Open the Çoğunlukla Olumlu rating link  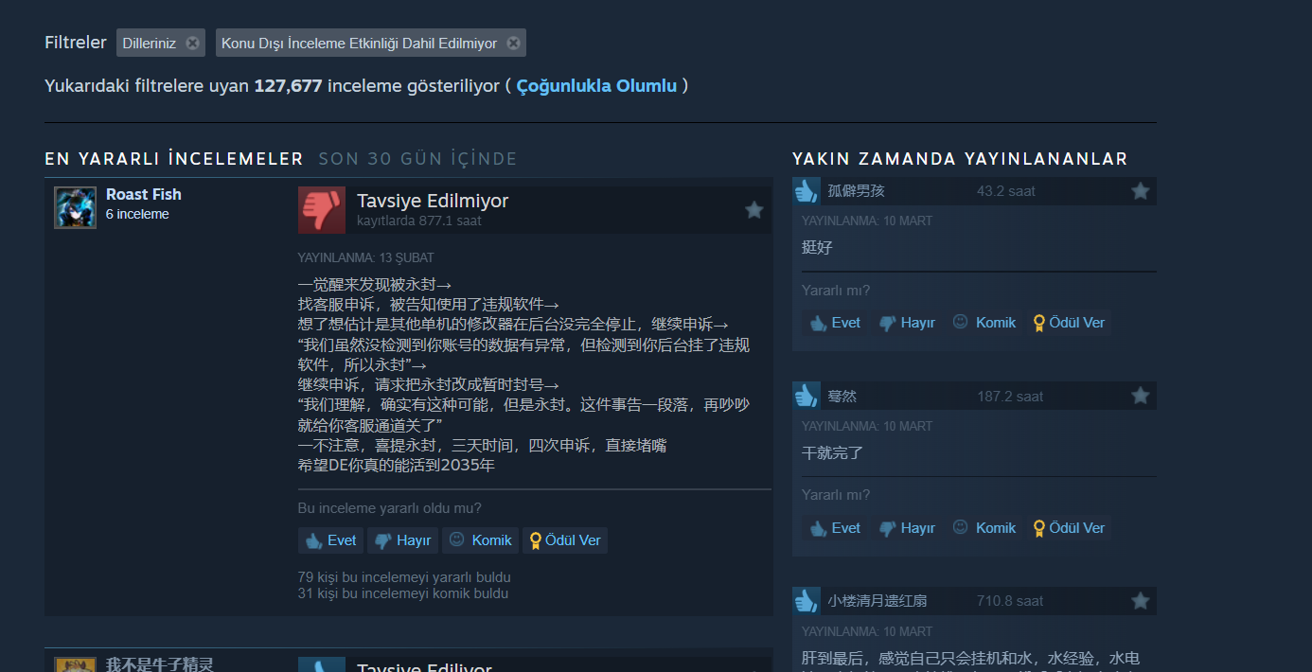click(x=596, y=86)
